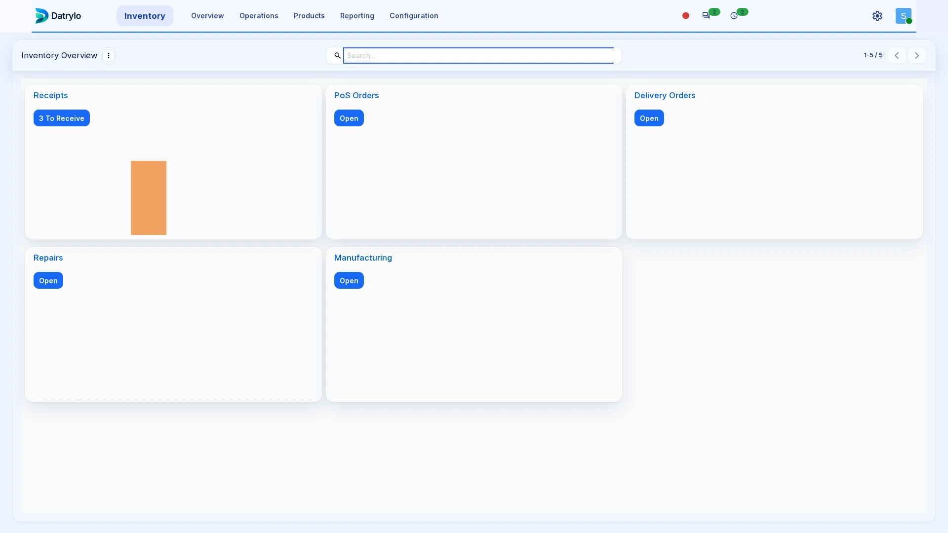Open the Inventory app menu
The width and height of the screenshot is (948, 533).
click(x=145, y=16)
